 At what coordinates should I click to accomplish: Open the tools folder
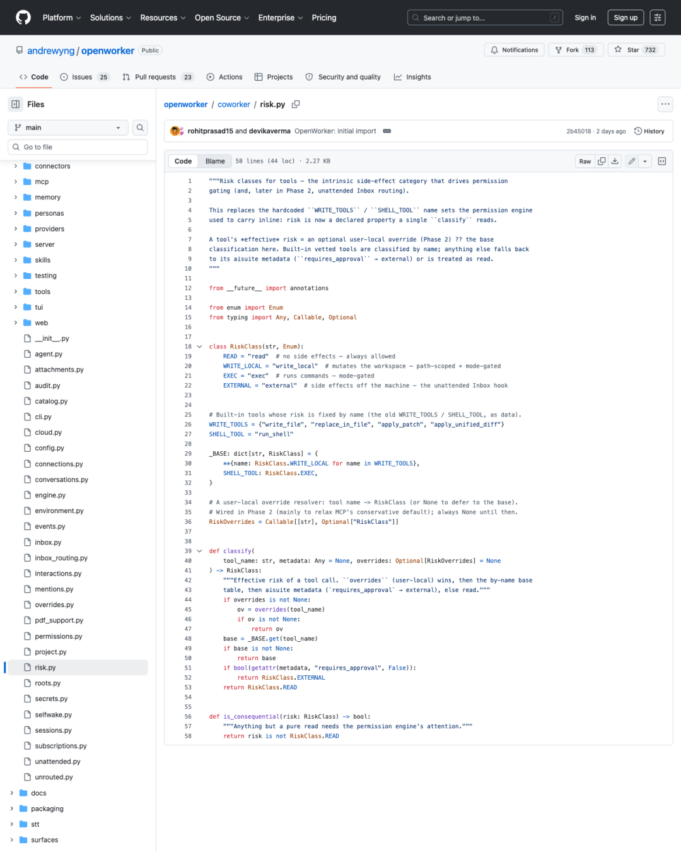[x=43, y=292]
